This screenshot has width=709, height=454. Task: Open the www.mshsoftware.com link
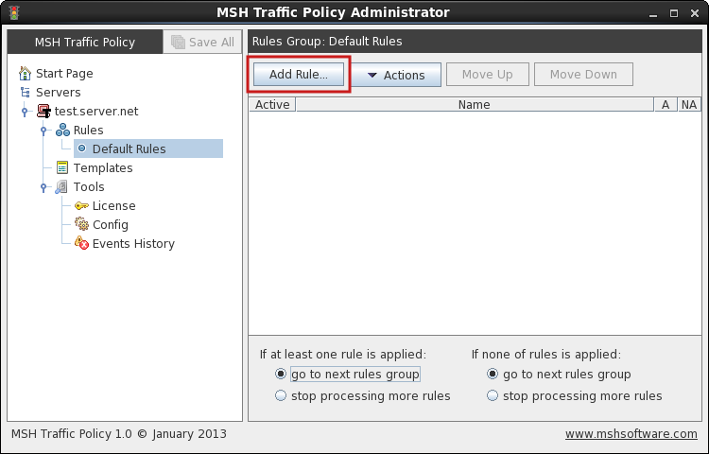coord(631,433)
